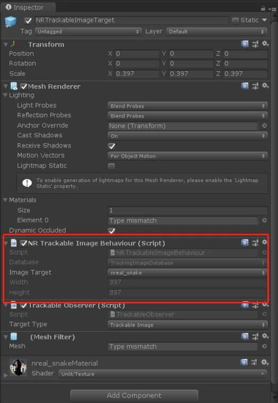The image size is (278, 403).
Task: Click the Position X field
Action: pyautogui.click(x=137, y=54)
